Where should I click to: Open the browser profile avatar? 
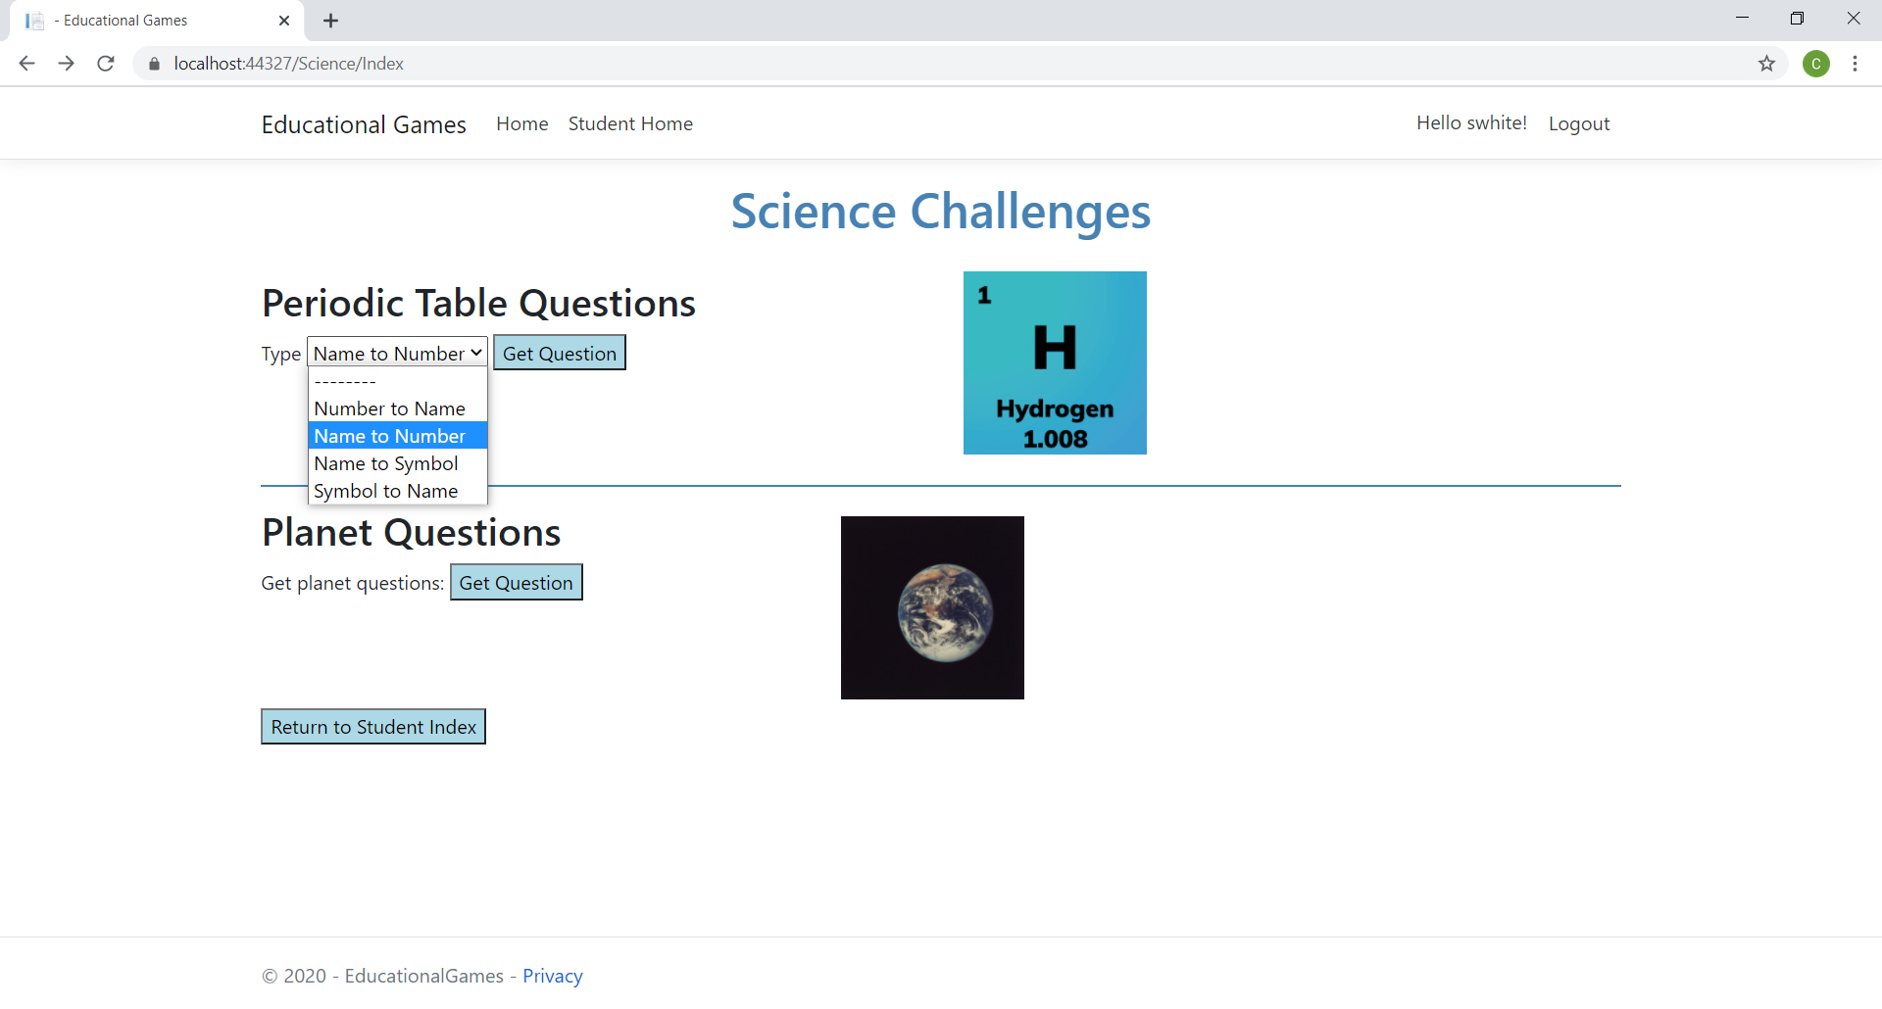pos(1817,63)
